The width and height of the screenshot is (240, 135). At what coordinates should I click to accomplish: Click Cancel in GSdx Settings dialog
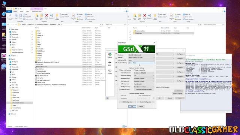[x=141, y=106]
